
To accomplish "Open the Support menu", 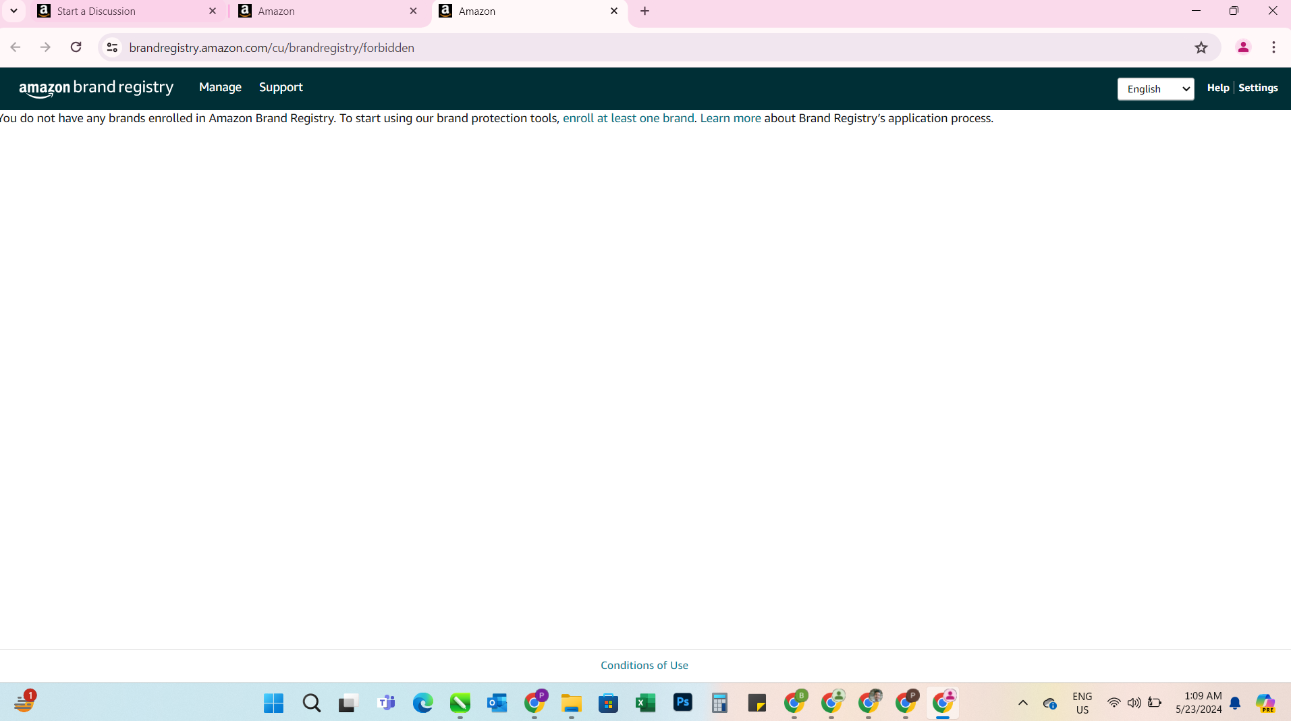I will pyautogui.click(x=281, y=87).
